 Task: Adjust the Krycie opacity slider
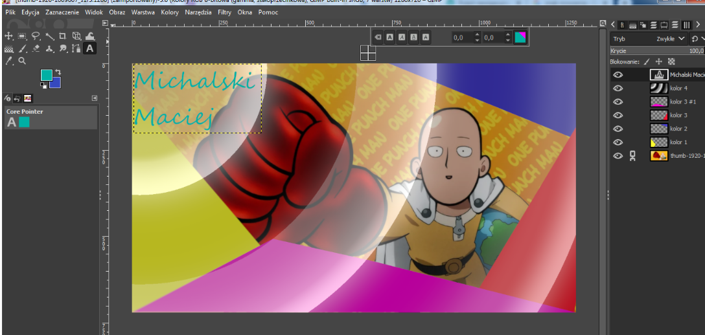(x=657, y=50)
